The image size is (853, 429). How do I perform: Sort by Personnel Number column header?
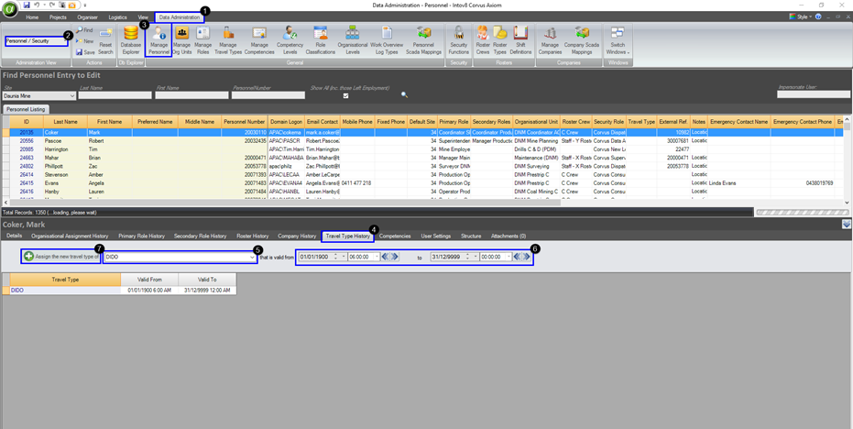pyautogui.click(x=245, y=122)
